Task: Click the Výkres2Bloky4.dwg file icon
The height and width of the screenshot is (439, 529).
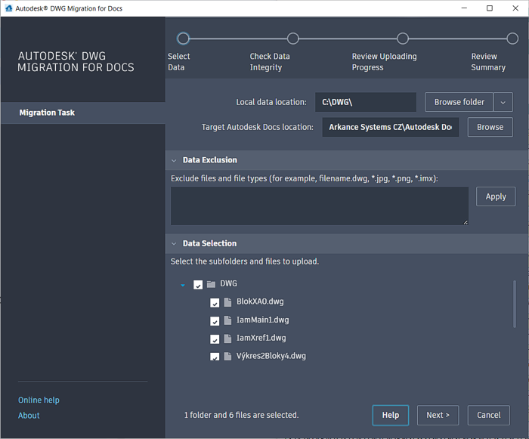Action: [227, 357]
